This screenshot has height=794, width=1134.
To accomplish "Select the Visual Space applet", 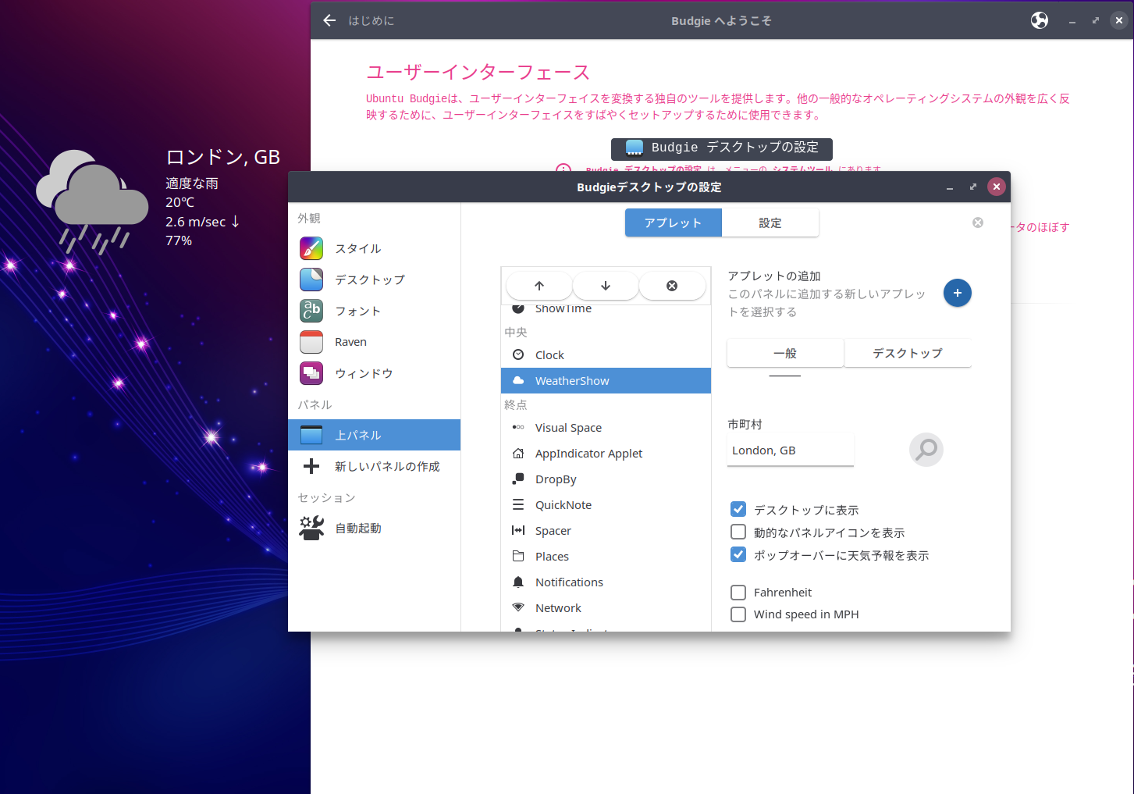I will [606, 428].
